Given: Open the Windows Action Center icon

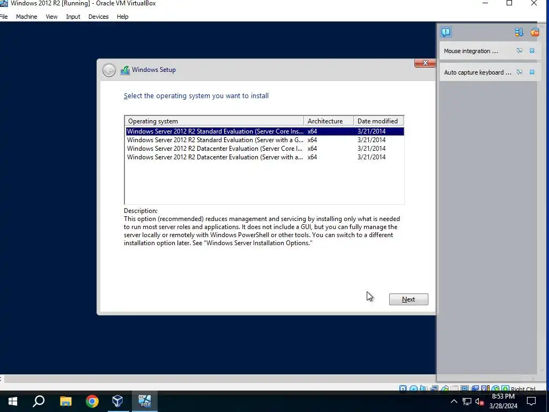Looking at the screenshot, I should (x=531, y=401).
